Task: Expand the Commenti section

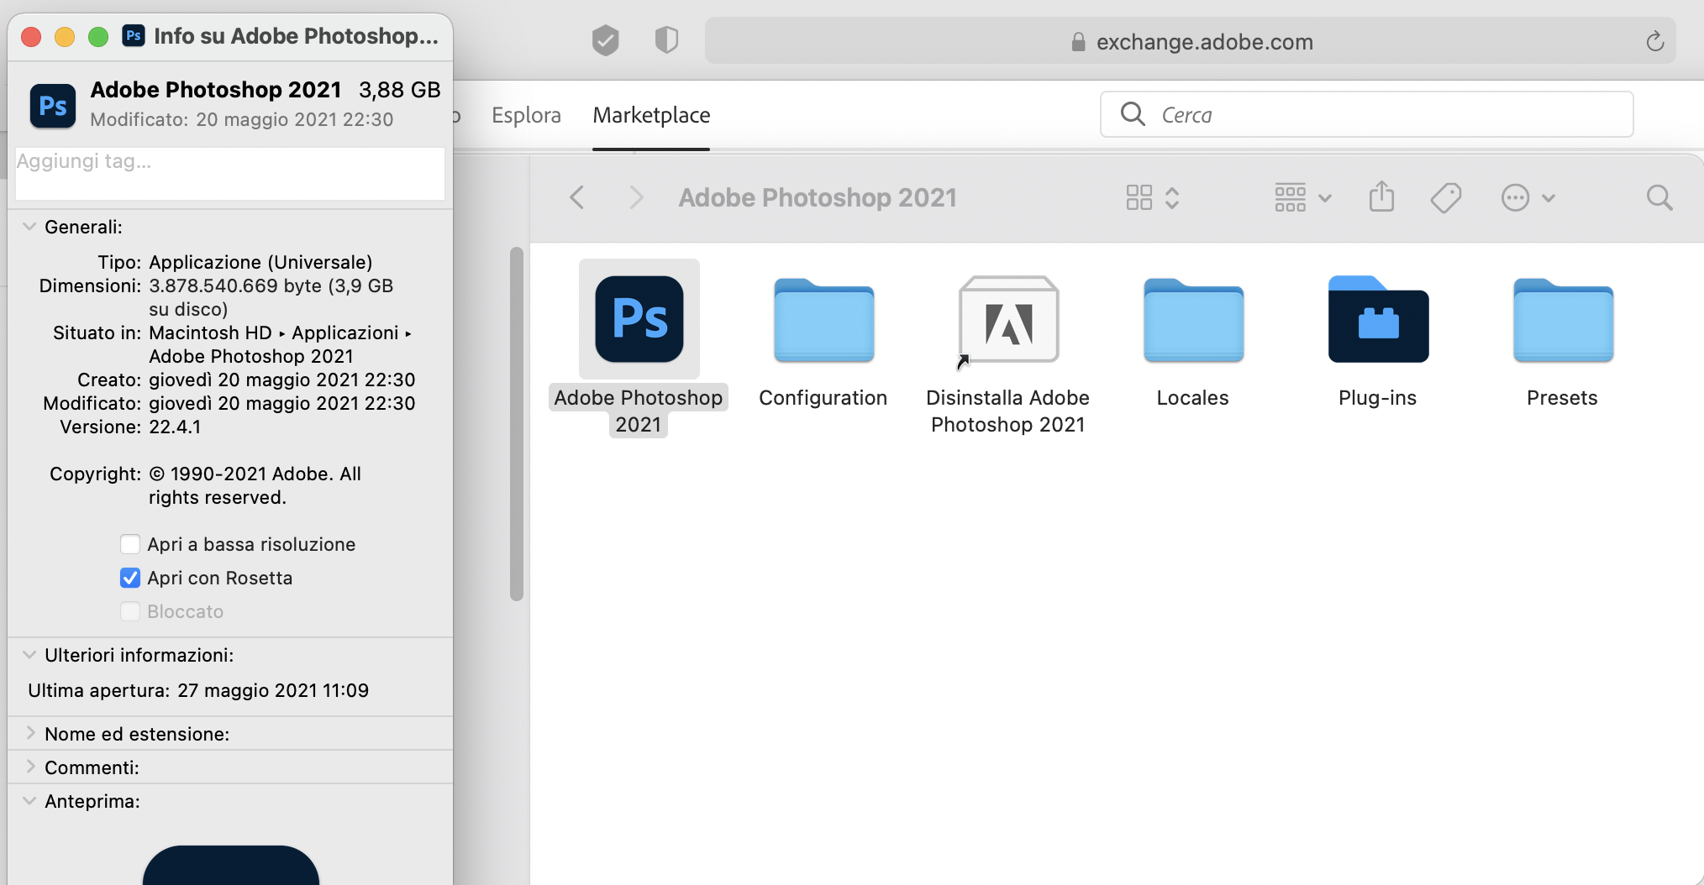Action: (x=29, y=767)
